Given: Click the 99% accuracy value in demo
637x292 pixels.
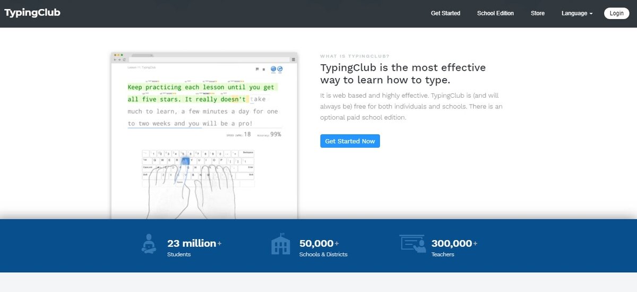Looking at the screenshot, I should (x=276, y=134).
